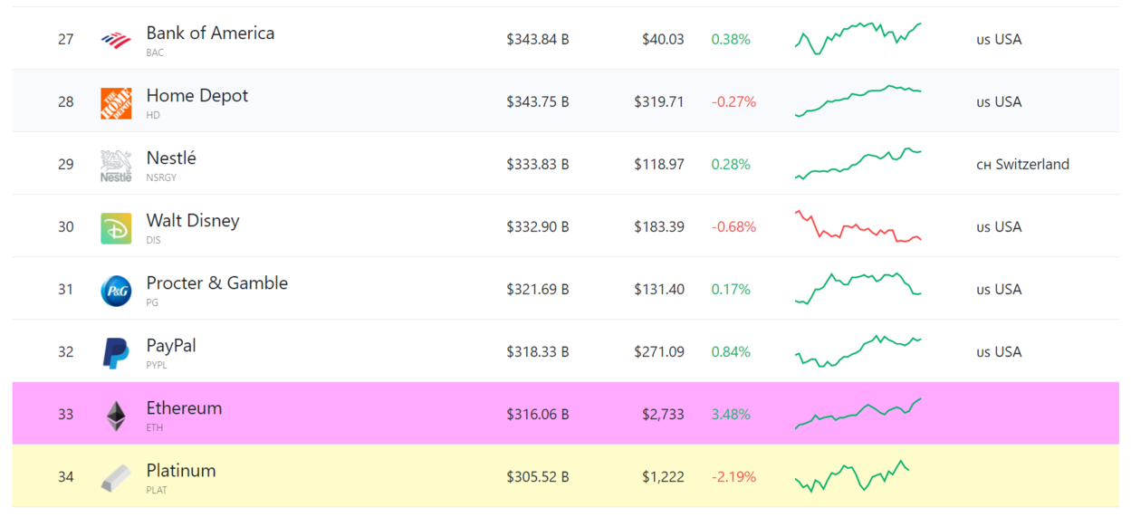Click the Walt Disney green logo
1131x517 pixels.
pyautogui.click(x=116, y=228)
